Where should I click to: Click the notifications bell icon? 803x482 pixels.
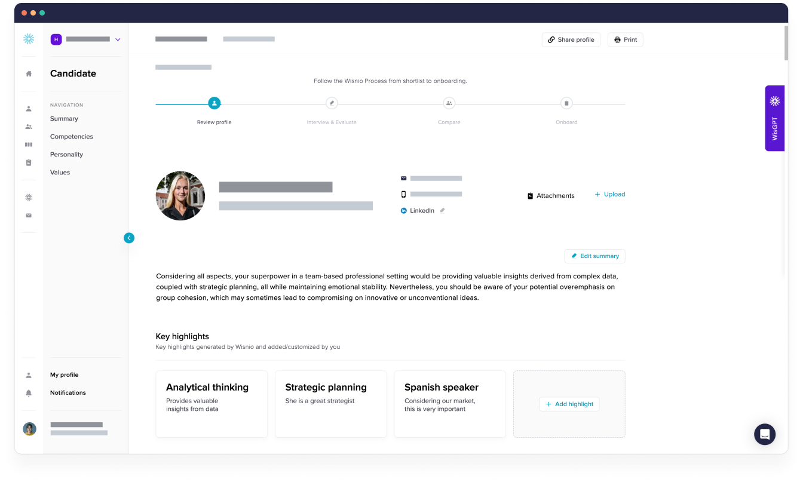[28, 392]
